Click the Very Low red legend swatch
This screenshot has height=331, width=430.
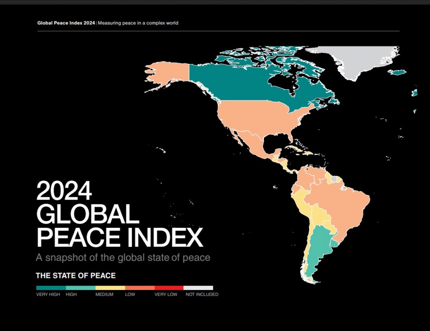pos(169,288)
